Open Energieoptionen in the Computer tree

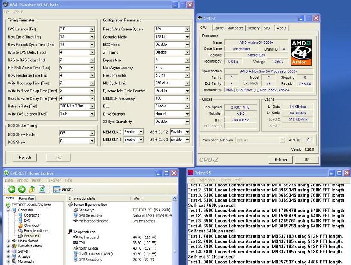pyautogui.click(x=36, y=231)
